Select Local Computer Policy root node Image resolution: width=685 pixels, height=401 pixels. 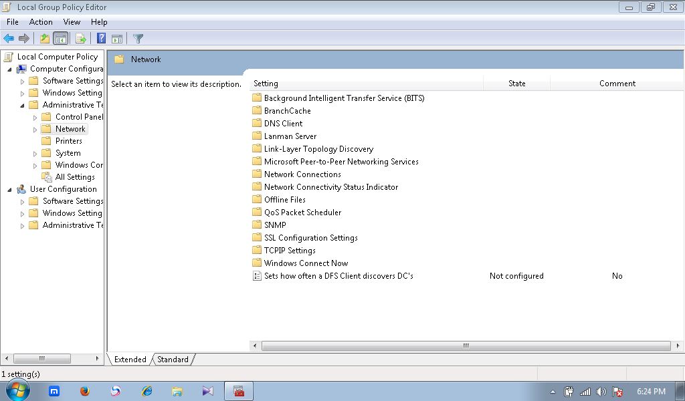click(58, 57)
